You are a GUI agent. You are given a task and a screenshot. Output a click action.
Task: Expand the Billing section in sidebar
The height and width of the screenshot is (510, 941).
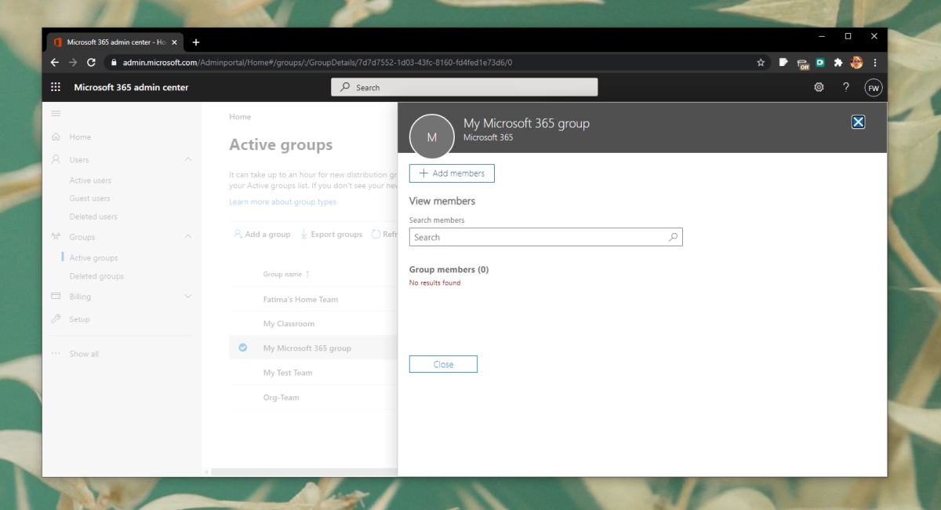[188, 296]
